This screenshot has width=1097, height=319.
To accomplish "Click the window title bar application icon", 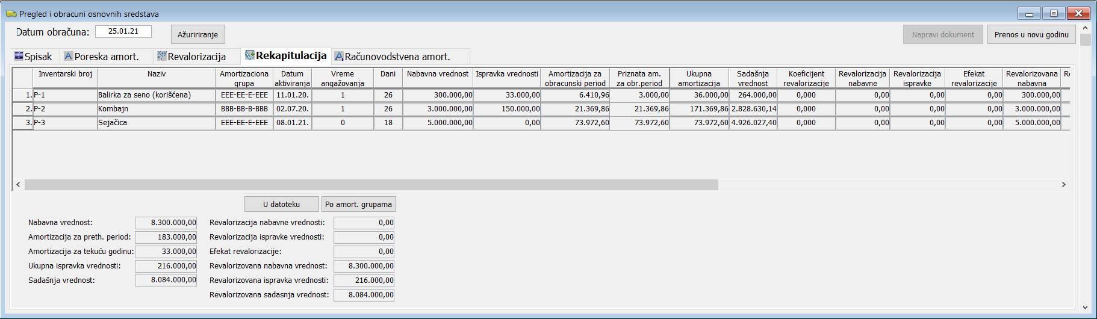I will click(x=11, y=14).
